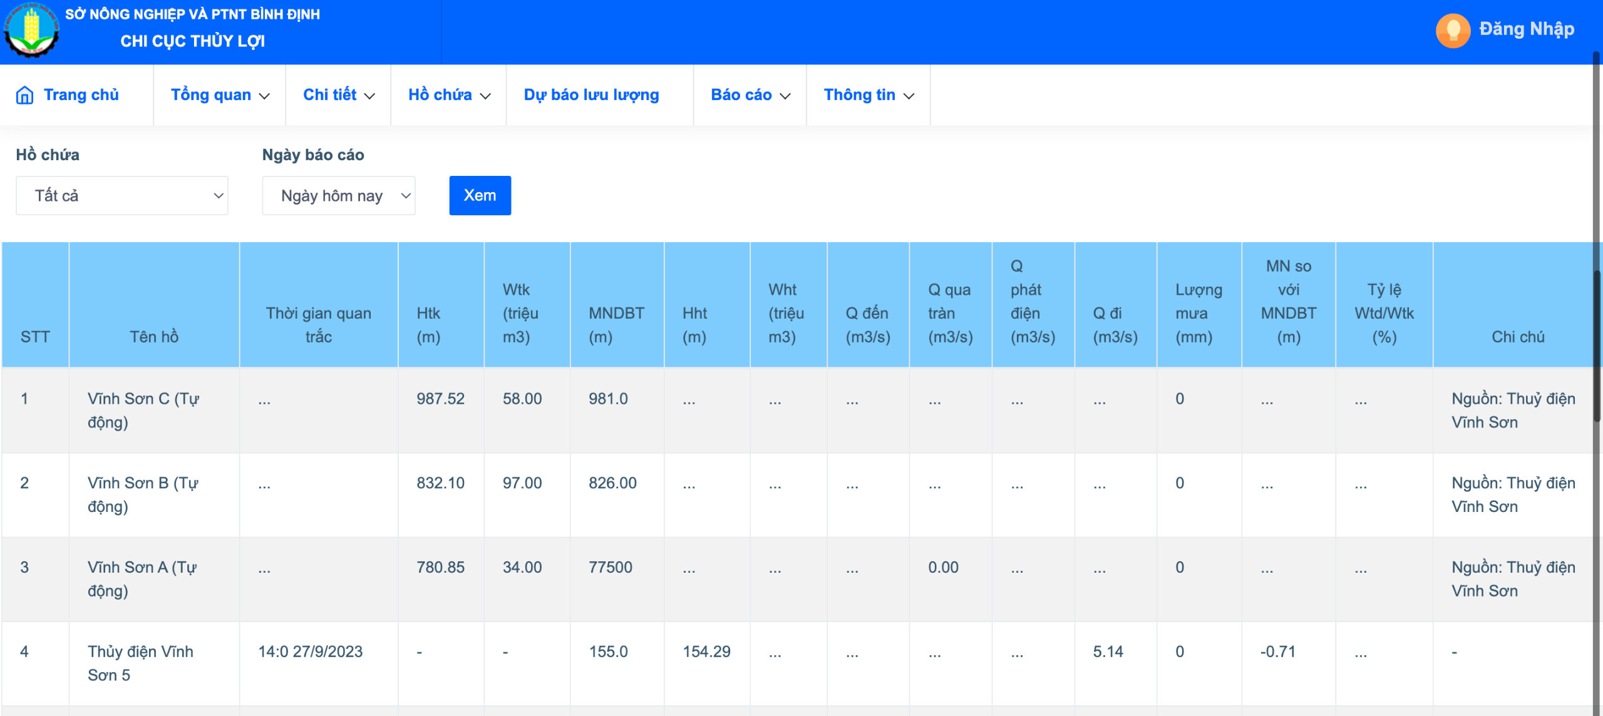
Task: Click the chevron next to the Hồ chứa menu
Action: coord(485,96)
